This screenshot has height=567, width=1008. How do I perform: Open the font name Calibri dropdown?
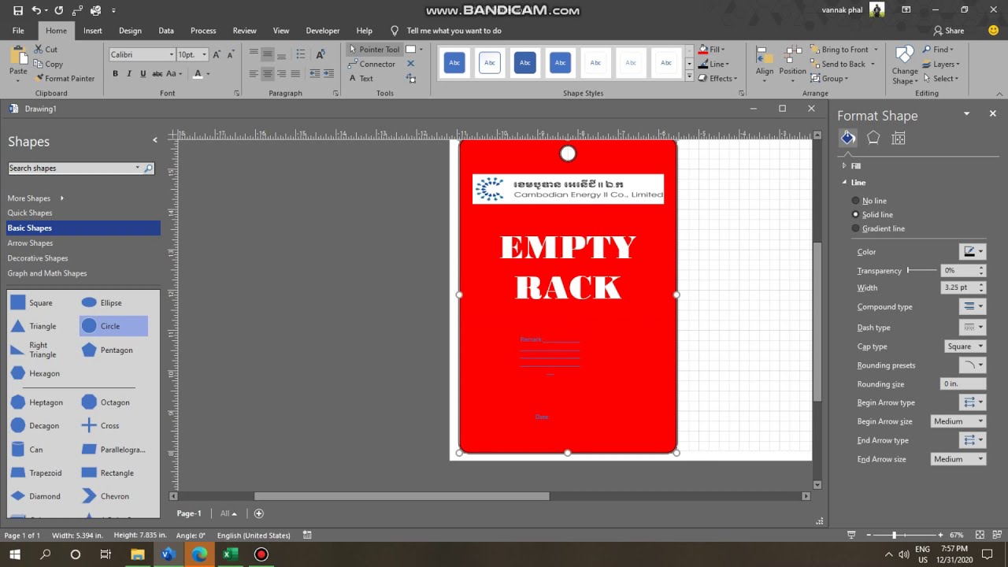tap(171, 54)
